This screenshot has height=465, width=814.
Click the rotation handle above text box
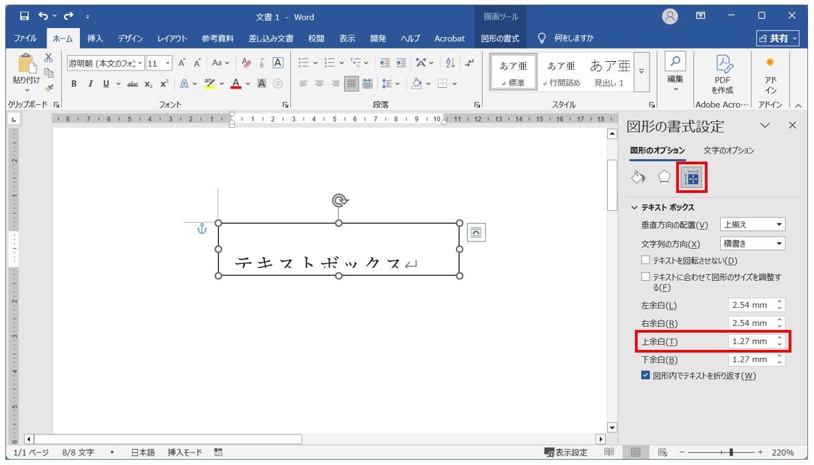[339, 200]
